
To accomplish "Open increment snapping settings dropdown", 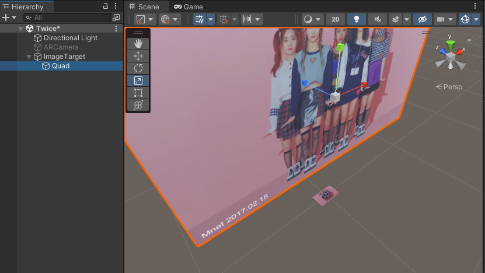I will click(x=257, y=19).
